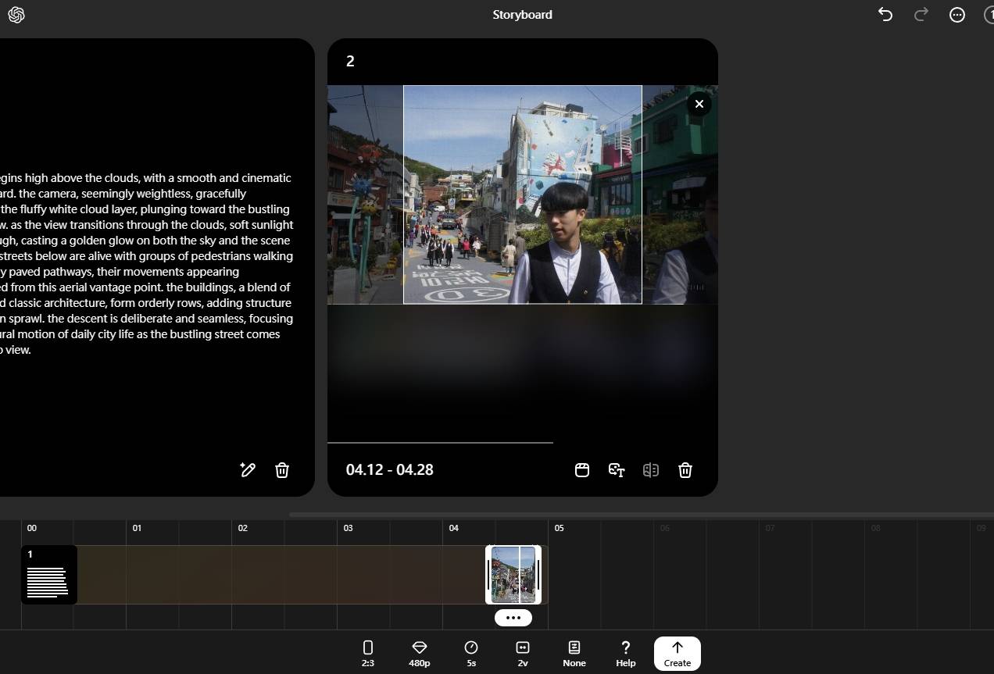Click the card 2 number label

click(350, 61)
